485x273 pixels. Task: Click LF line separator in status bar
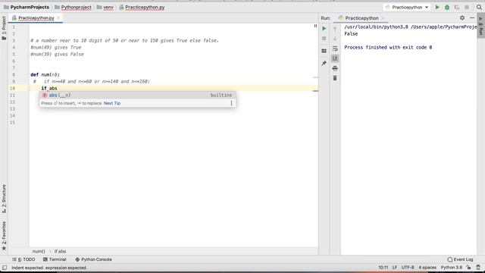395,268
